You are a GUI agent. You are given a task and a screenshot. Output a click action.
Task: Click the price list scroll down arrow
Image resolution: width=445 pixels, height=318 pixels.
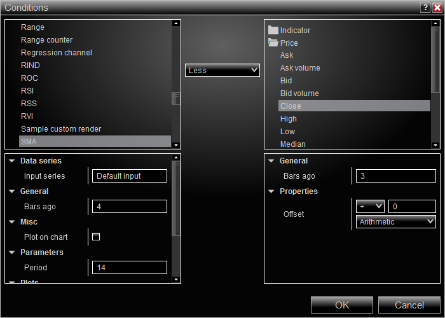point(435,145)
